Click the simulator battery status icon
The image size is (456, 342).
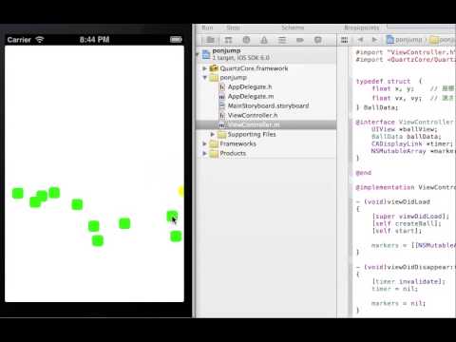point(176,40)
